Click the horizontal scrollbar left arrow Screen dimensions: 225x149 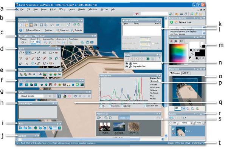pyautogui.click(x=17, y=139)
